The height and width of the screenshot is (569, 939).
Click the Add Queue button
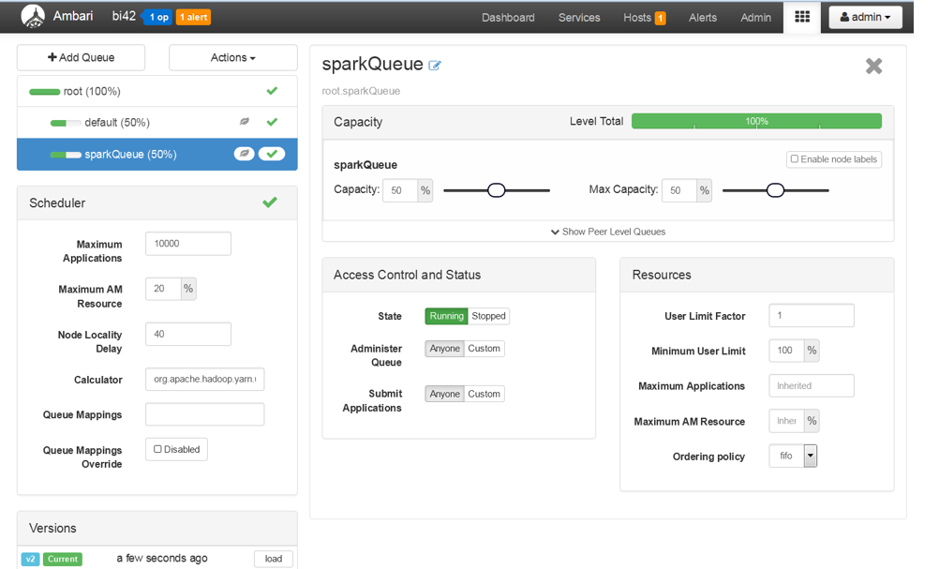[x=81, y=57]
